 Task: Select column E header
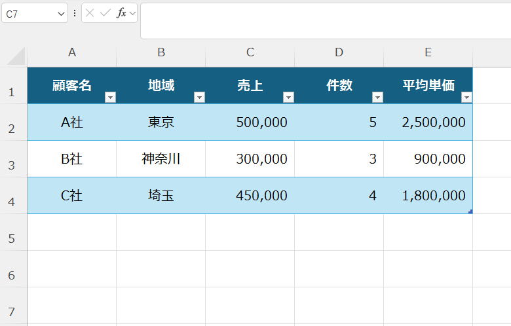click(x=428, y=52)
